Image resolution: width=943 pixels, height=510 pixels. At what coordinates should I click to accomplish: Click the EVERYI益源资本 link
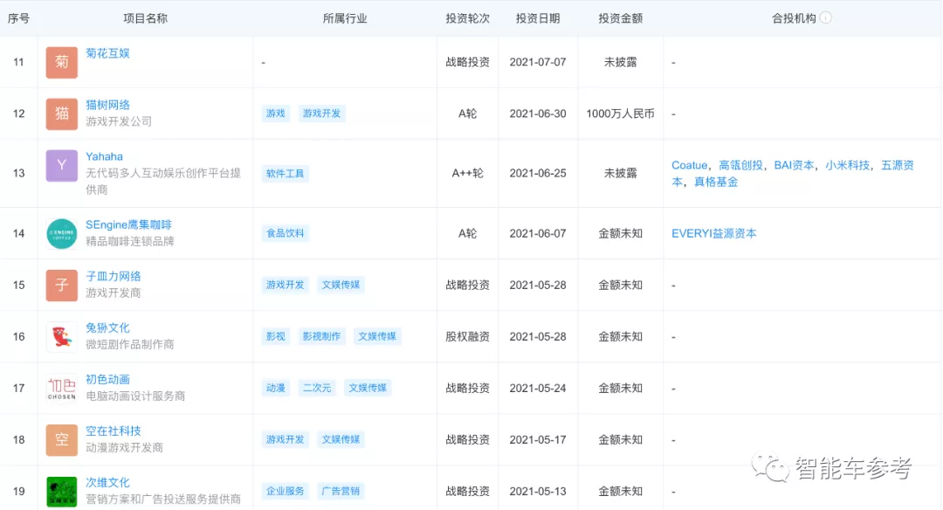[715, 233]
